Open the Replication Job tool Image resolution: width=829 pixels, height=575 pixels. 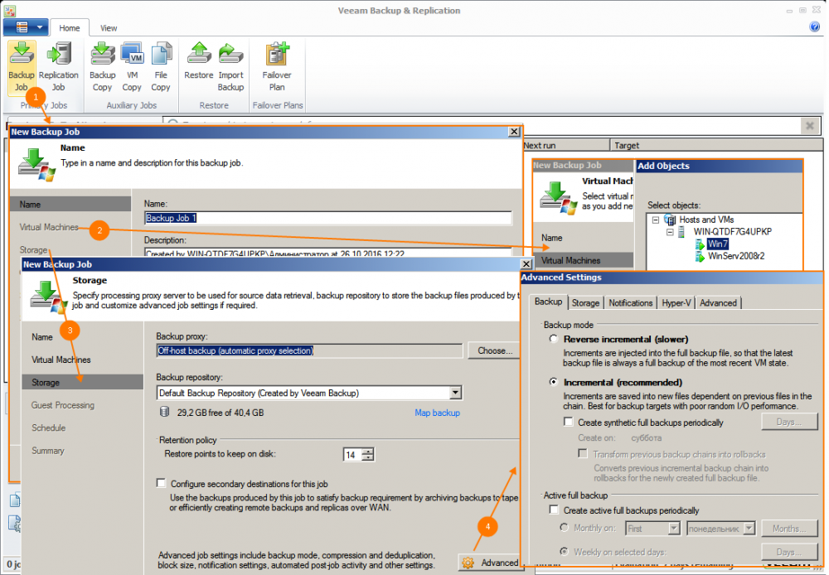(59, 68)
